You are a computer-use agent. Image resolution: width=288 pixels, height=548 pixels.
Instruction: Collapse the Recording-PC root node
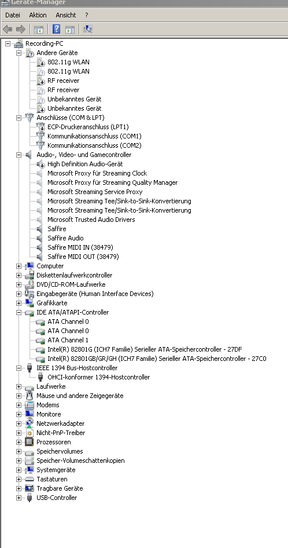click(8, 43)
